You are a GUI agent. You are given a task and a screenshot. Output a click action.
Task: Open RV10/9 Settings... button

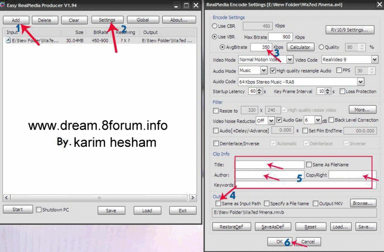click(350, 30)
